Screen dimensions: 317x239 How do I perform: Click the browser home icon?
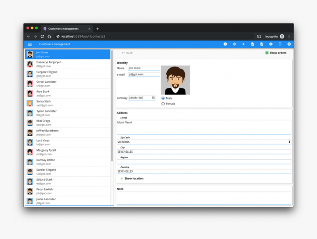pyautogui.click(x=49, y=37)
